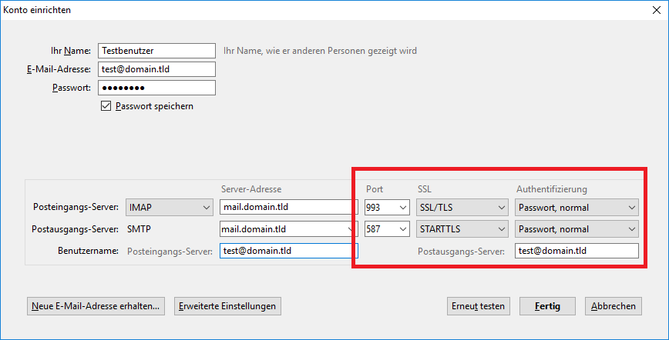The height and width of the screenshot is (340, 669).
Task: Open Erweiterte Einstellungen
Action: 227,306
